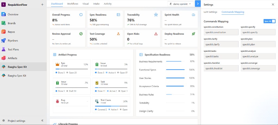Click the speckit.clarify input field
The height and width of the screenshot is (125, 278).
click(x=221, y=44)
